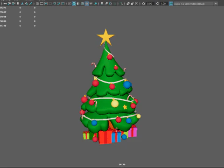
Task: Open the Camera Attributes icon
Action: click(x=14, y=4)
